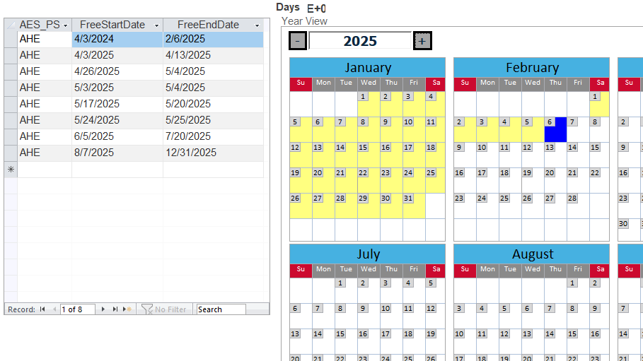This screenshot has height=361, width=643.
Task: Click FreeStartDate column header
Action: click(117, 25)
